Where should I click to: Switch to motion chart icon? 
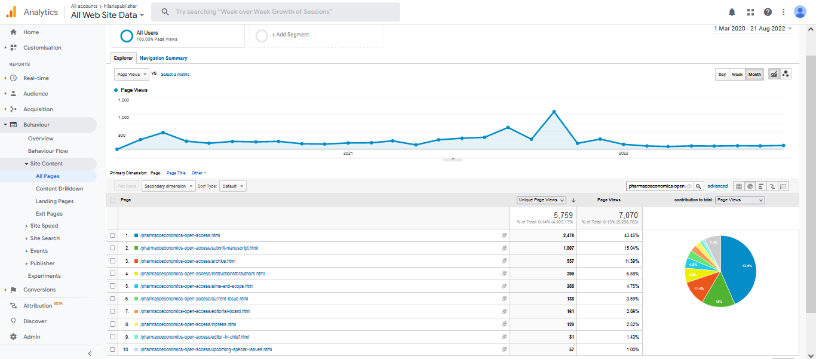[786, 74]
